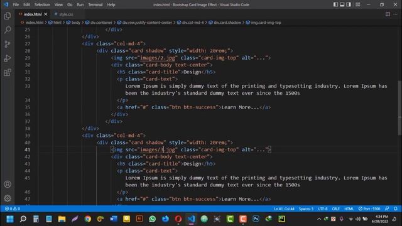Change end of line sequence CRLF
The width and height of the screenshot is (402, 226).
pyautogui.click(x=335, y=208)
